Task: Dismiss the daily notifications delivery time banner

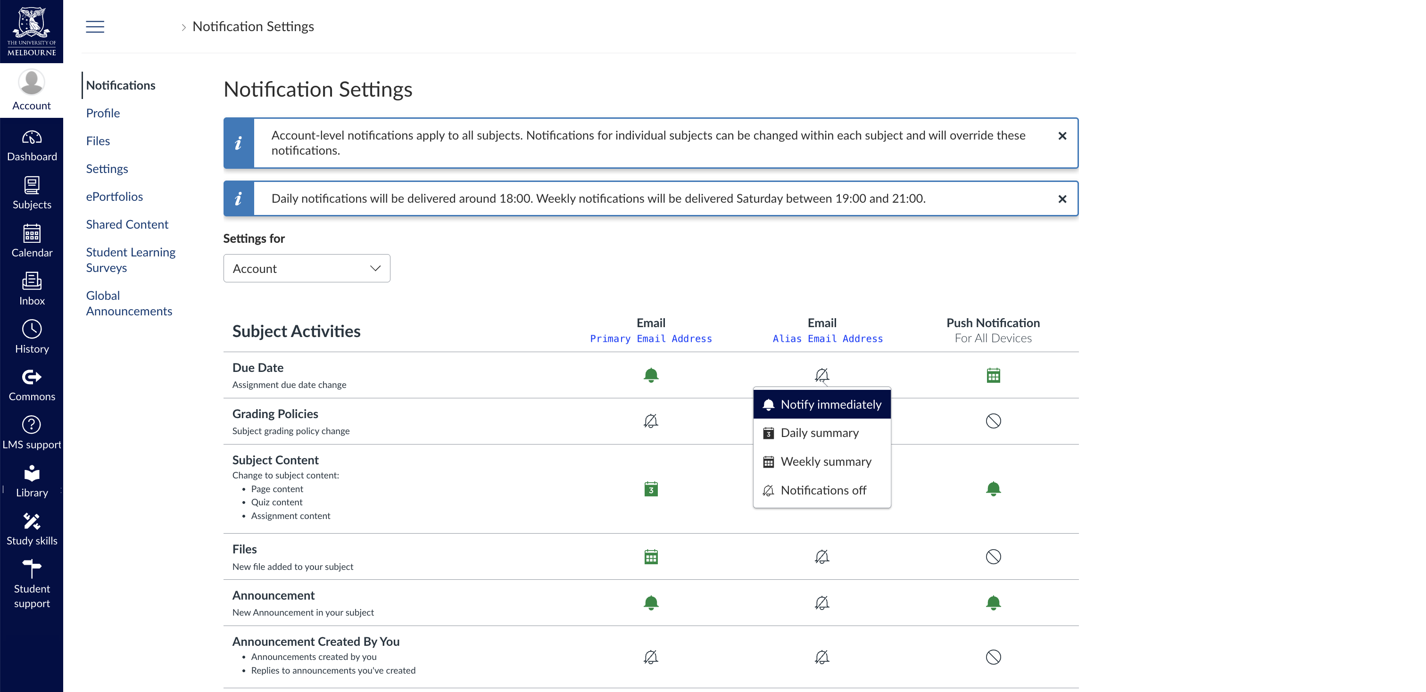Action: [x=1062, y=199]
